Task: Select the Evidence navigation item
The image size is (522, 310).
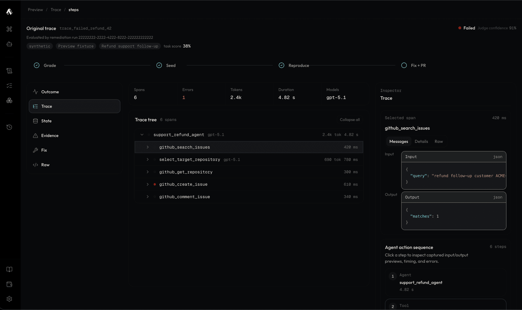Action: click(x=75, y=135)
